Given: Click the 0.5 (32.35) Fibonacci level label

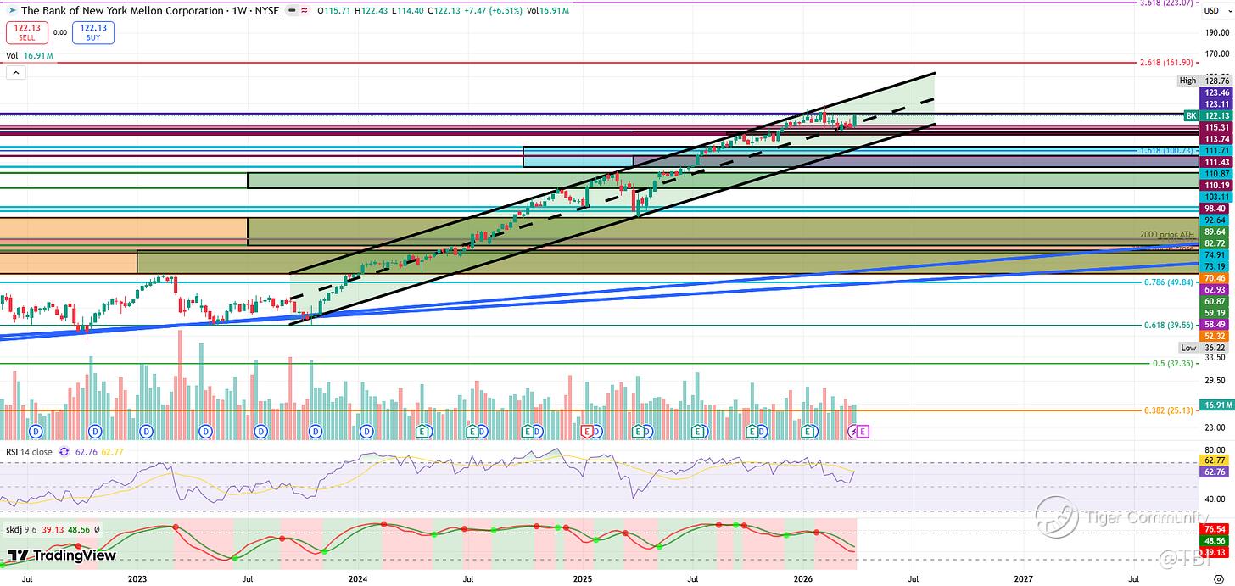Looking at the screenshot, I should (1171, 363).
